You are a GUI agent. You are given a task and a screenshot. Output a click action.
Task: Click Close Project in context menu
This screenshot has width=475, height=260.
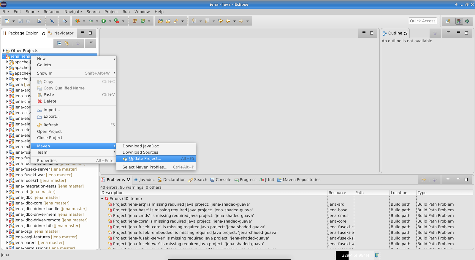pyautogui.click(x=50, y=138)
